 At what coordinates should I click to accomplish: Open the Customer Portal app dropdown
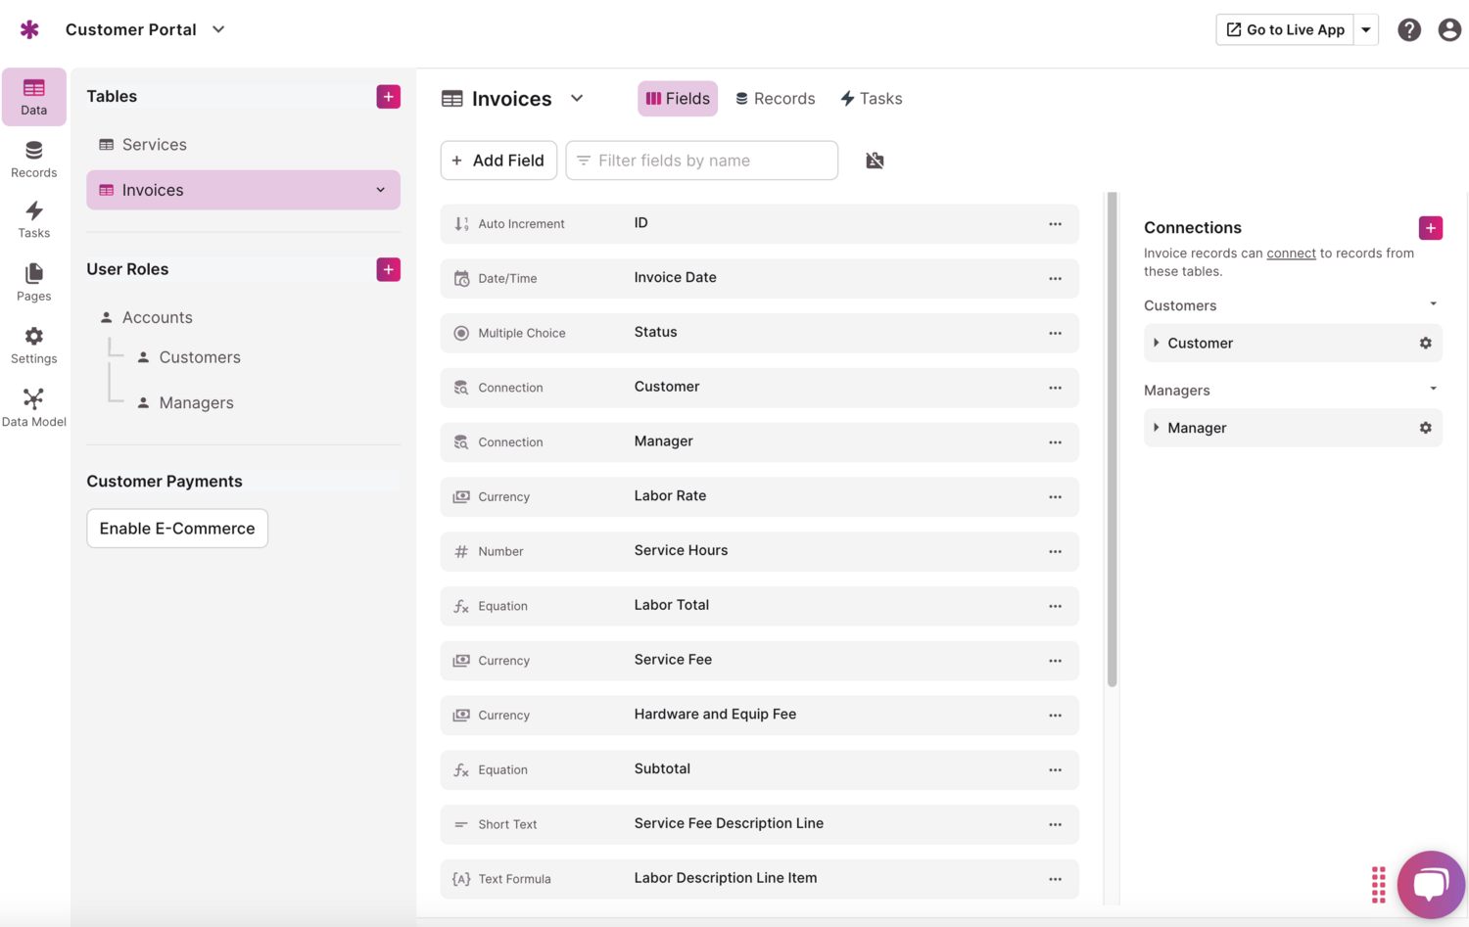pos(218,29)
